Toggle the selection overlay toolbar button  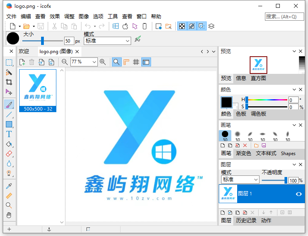tap(202, 26)
